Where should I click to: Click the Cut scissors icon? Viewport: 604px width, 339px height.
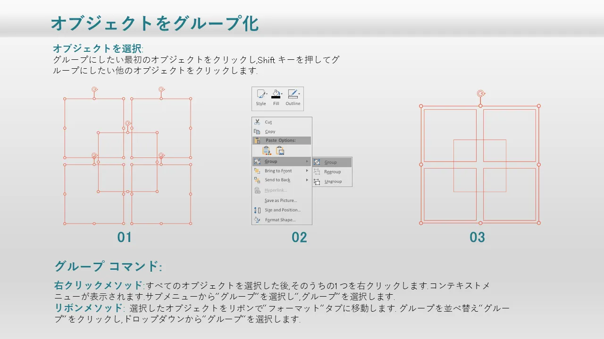tap(257, 122)
